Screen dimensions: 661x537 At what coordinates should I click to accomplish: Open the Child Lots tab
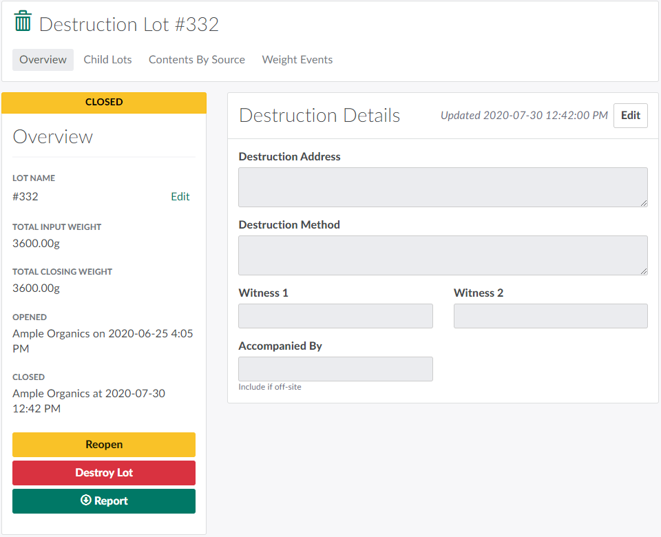point(107,60)
